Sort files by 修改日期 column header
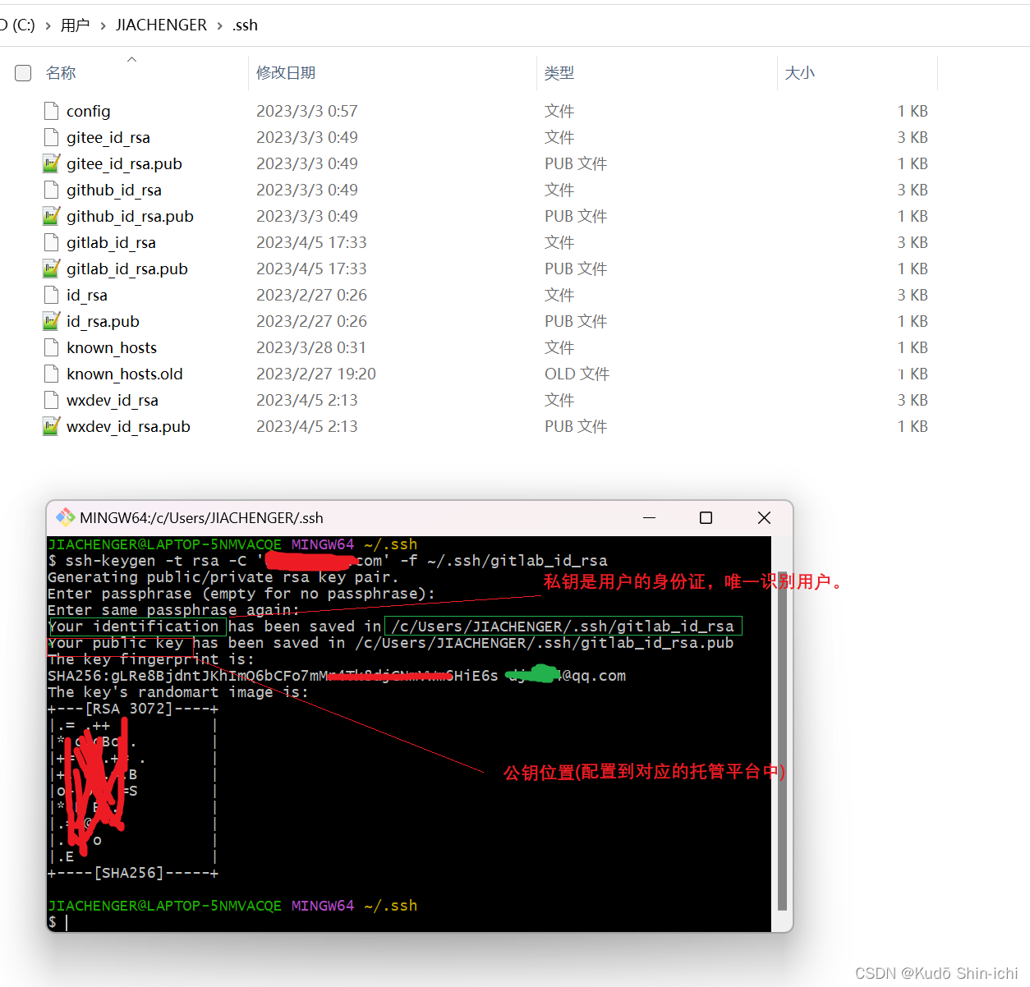 [x=286, y=72]
